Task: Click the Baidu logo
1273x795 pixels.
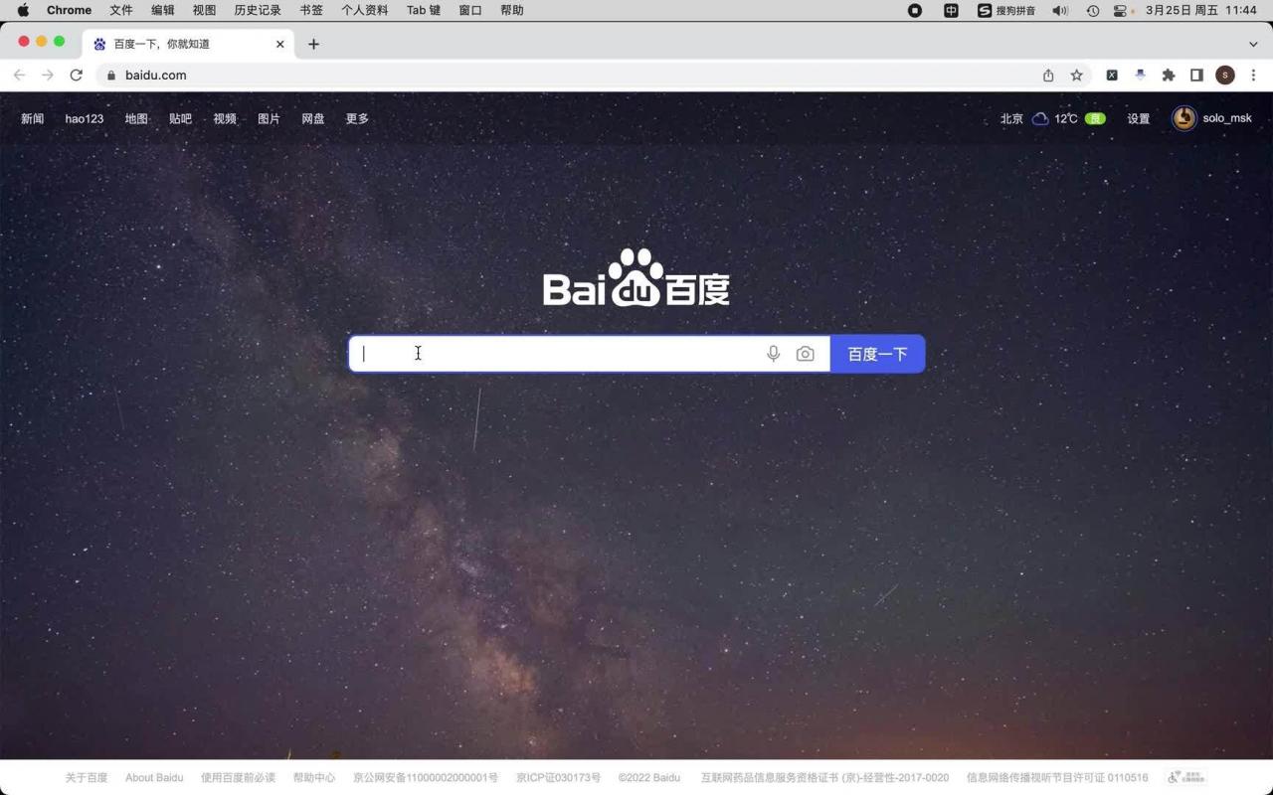Action: point(636,277)
